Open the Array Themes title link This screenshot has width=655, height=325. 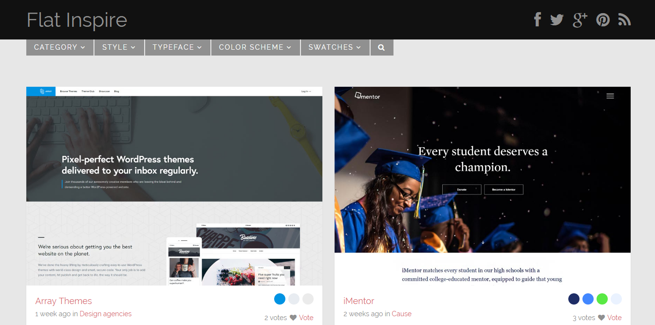pyautogui.click(x=63, y=301)
